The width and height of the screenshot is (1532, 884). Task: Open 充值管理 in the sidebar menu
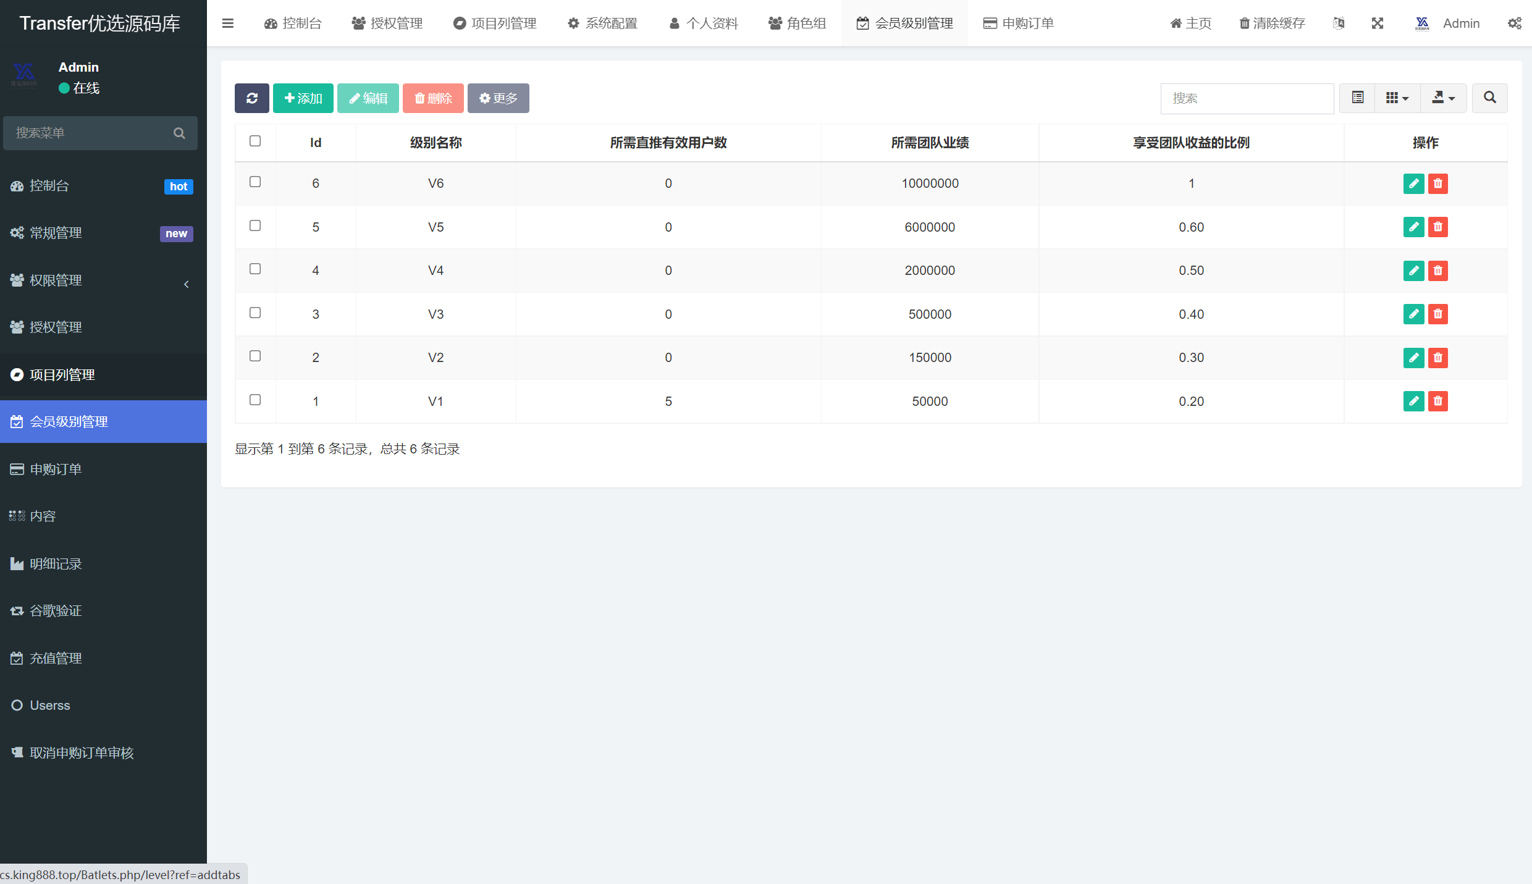pyautogui.click(x=56, y=659)
